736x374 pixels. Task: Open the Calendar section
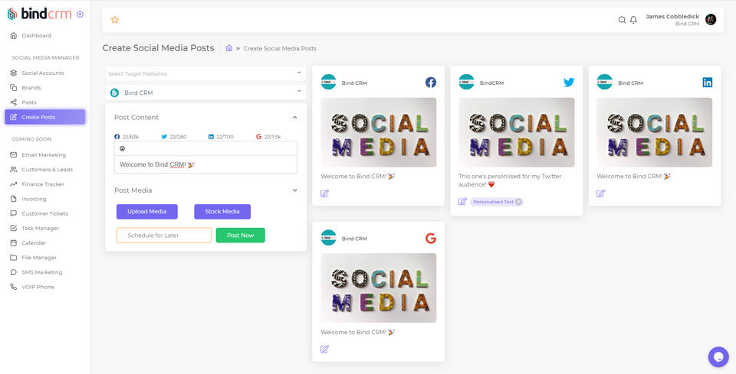pos(34,243)
